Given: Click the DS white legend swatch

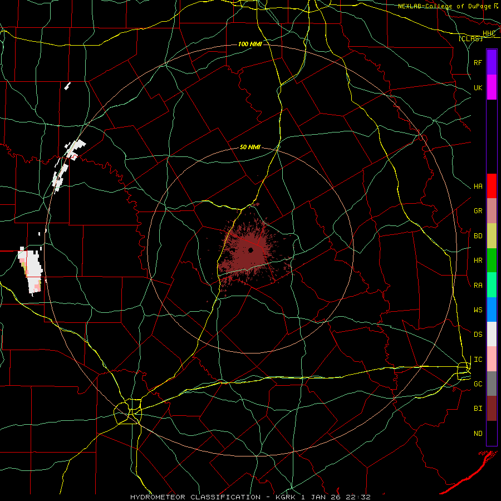Looking at the screenshot, I should tap(492, 334).
